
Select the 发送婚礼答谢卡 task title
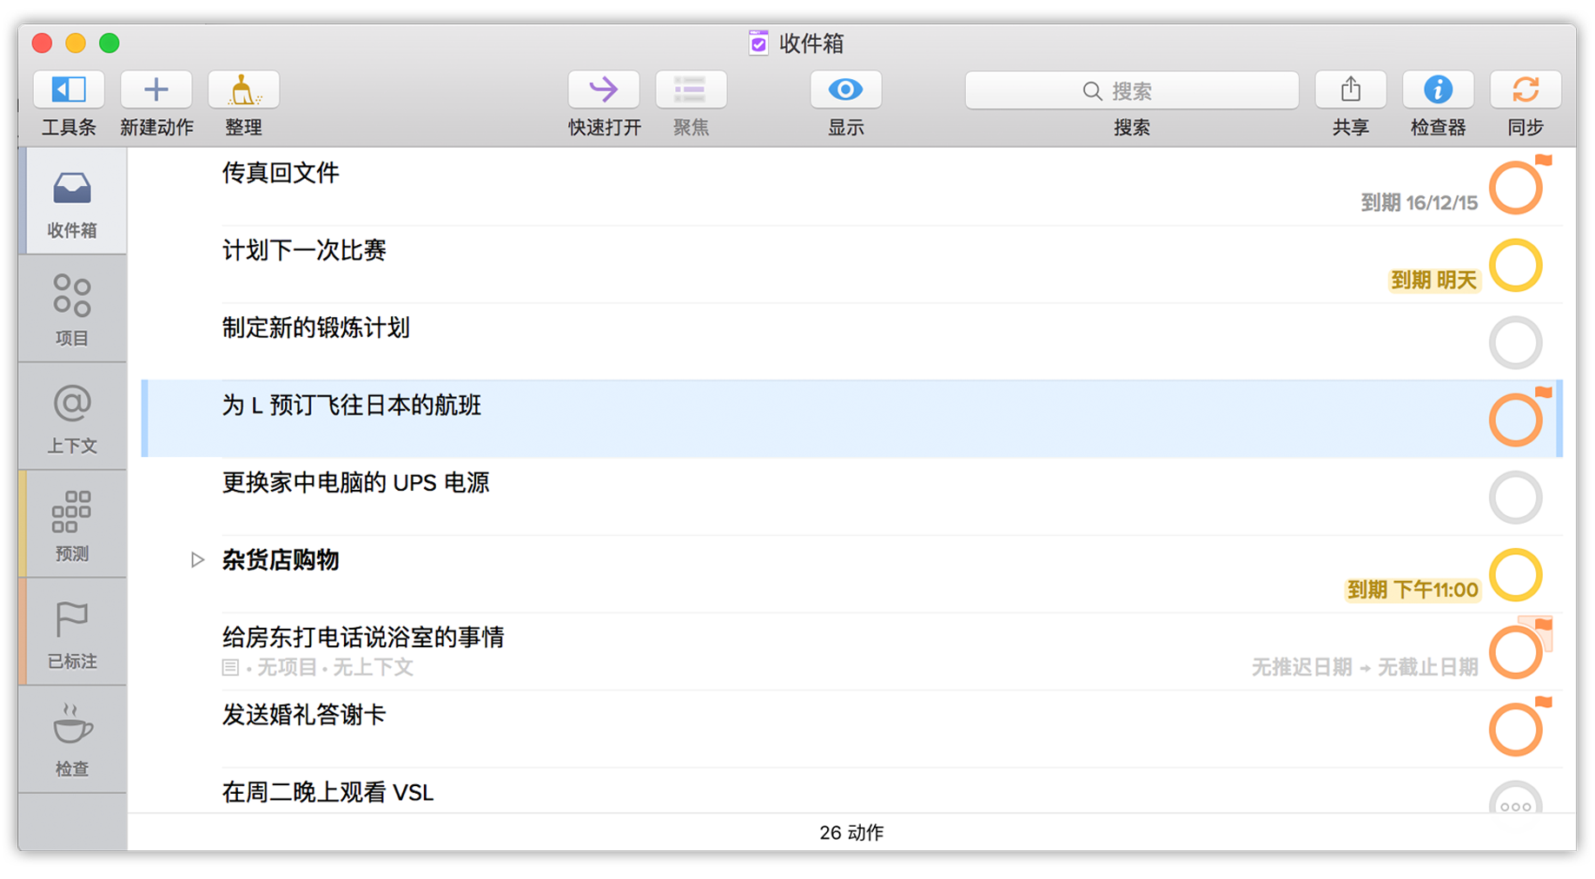click(x=304, y=714)
